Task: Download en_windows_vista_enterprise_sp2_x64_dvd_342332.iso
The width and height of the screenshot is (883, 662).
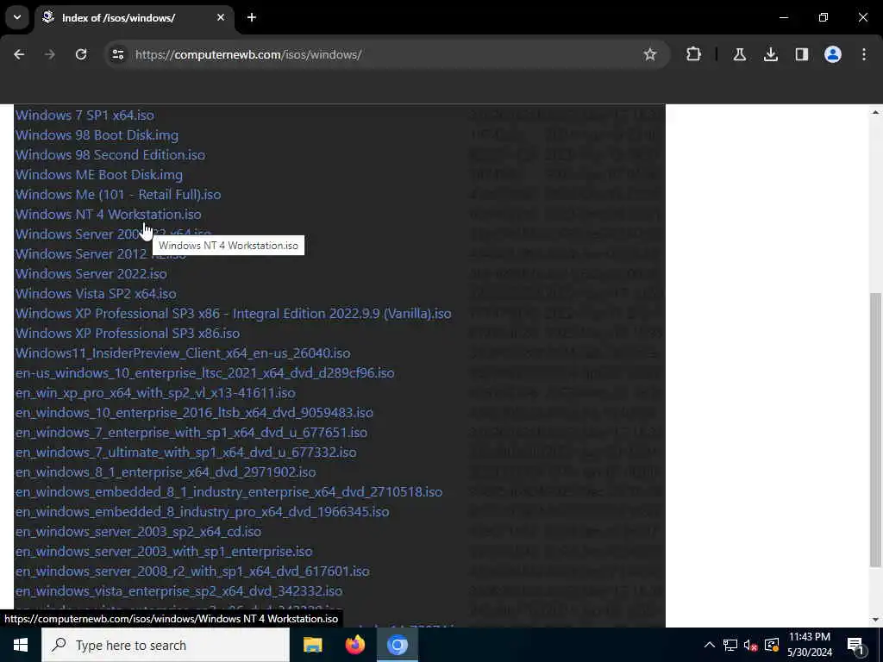Action: point(179,590)
